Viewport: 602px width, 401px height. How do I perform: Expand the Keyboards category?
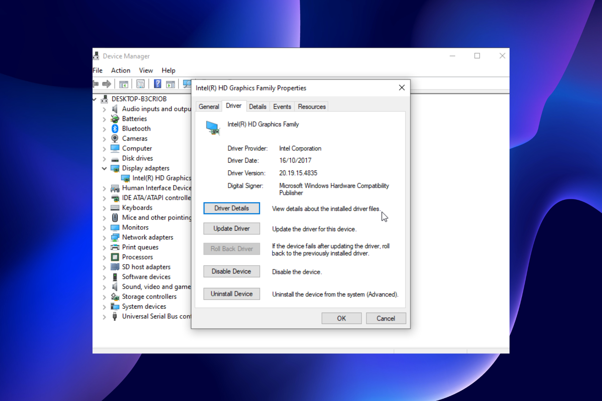coord(104,208)
